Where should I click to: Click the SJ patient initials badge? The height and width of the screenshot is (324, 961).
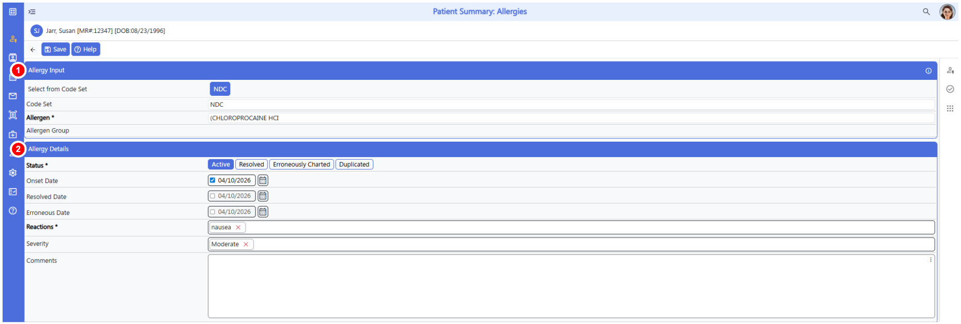pyautogui.click(x=37, y=31)
